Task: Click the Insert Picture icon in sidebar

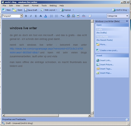Action: point(98,65)
